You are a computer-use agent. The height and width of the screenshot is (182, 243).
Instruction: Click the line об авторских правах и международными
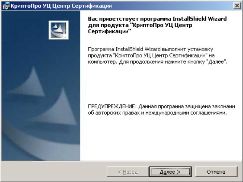coord(157,113)
